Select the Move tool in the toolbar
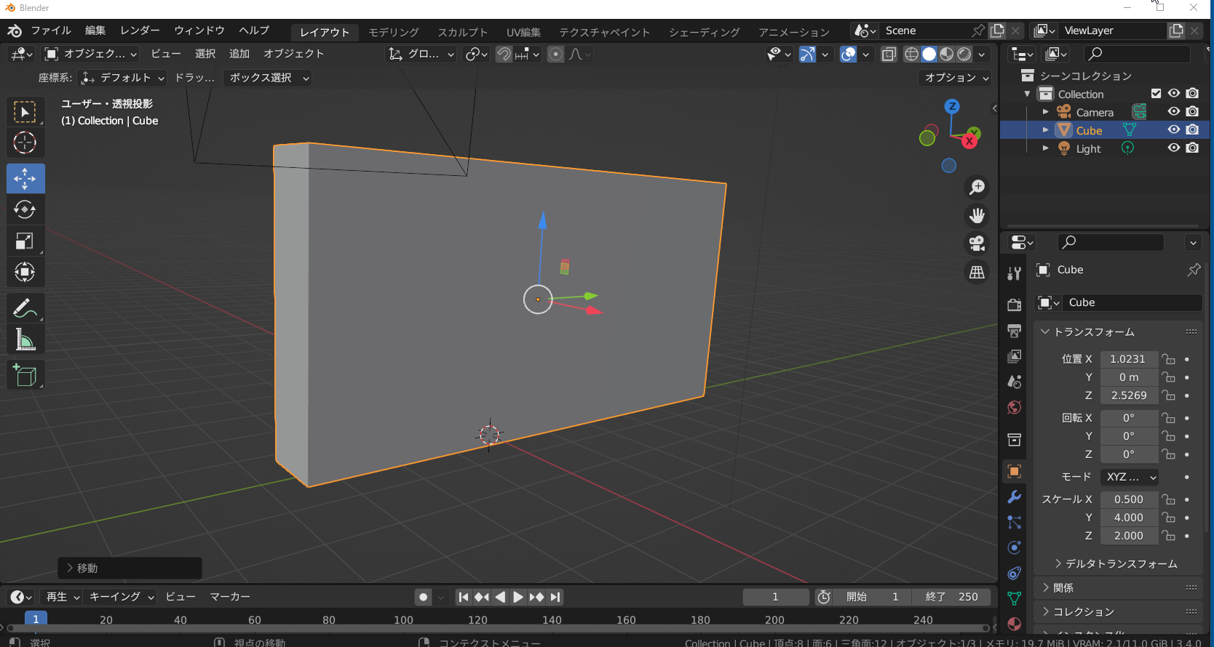The width and height of the screenshot is (1214, 647). click(x=25, y=179)
